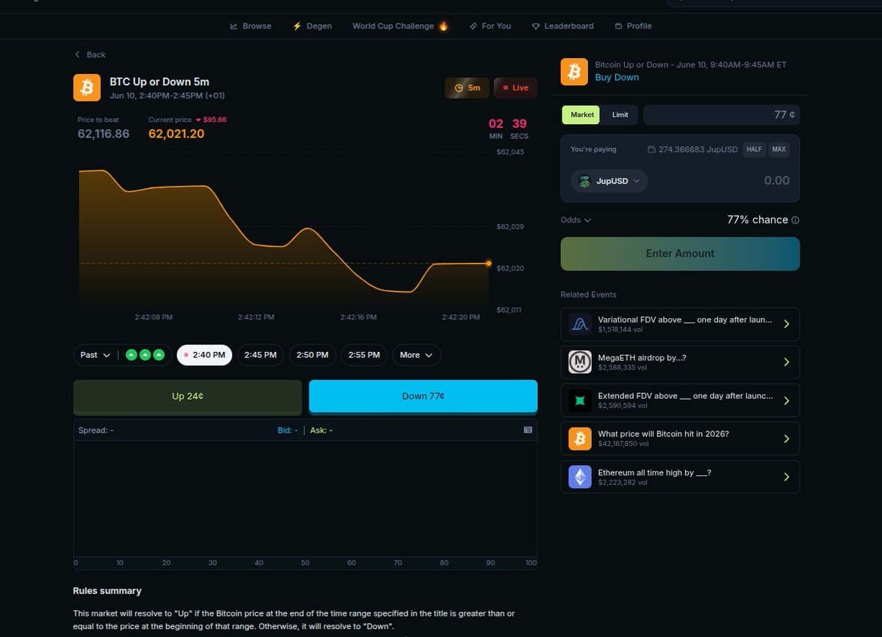
Task: Click the MAX amount button
Action: 779,149
